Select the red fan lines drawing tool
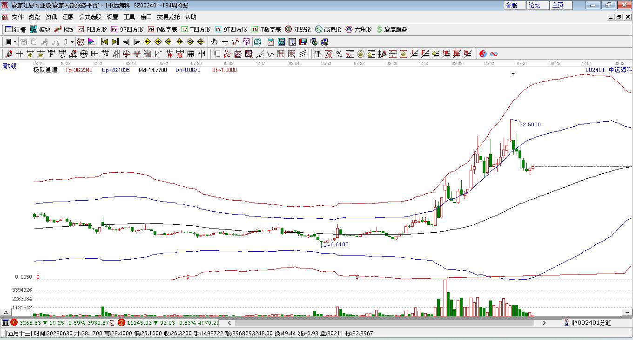 (227, 54)
